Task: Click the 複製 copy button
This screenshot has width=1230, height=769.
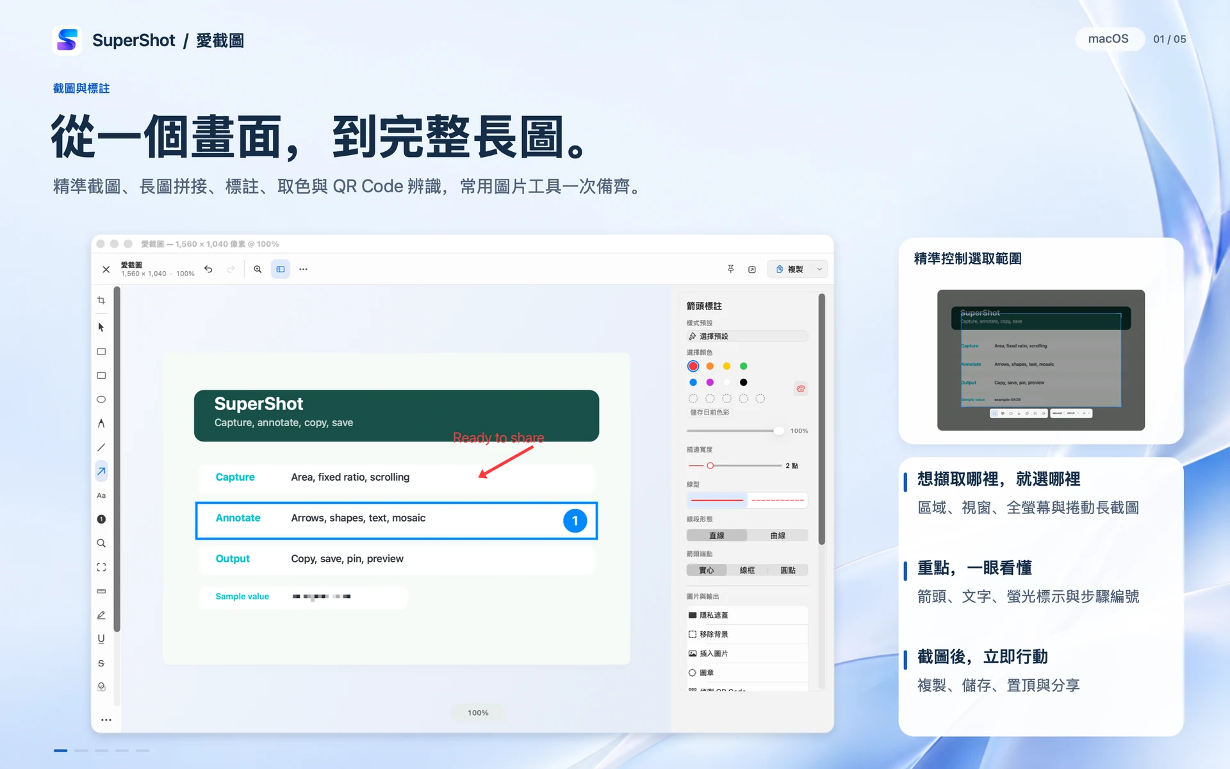Action: coord(789,269)
